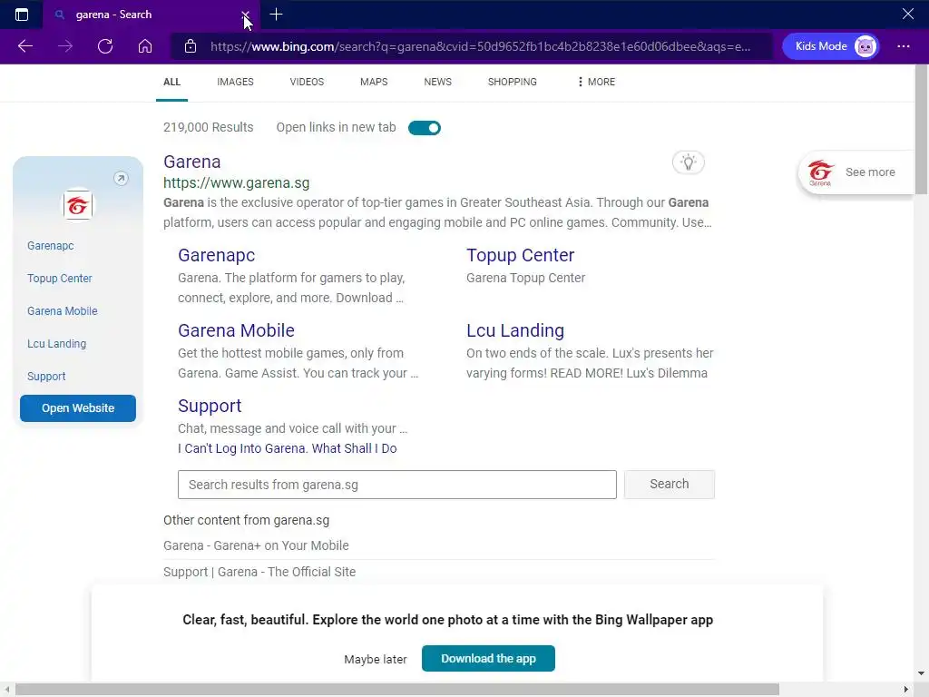Click Download the app button

488,659
